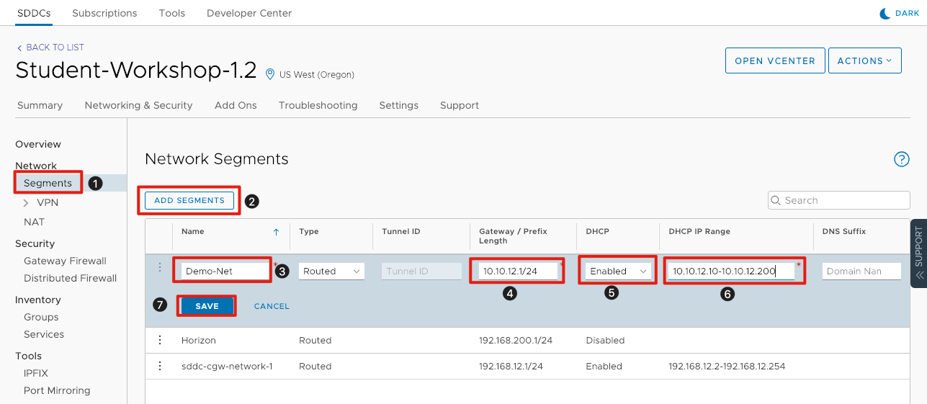Viewport: 927px width, 404px height.
Task: Click the search magnifier icon
Action: tap(776, 200)
